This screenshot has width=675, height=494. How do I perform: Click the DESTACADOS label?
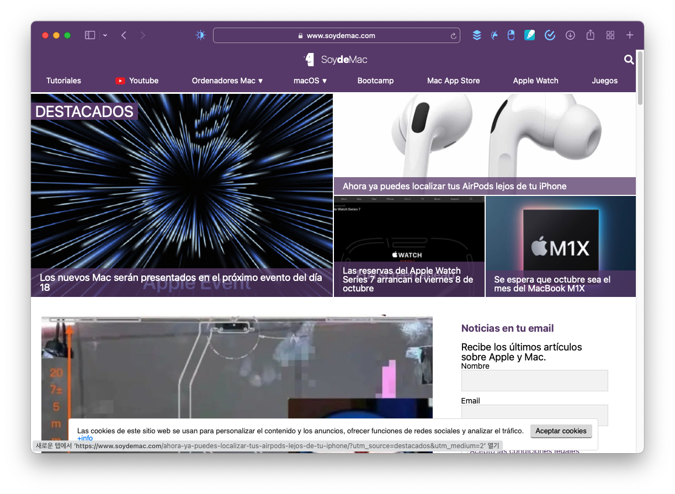[x=84, y=111]
